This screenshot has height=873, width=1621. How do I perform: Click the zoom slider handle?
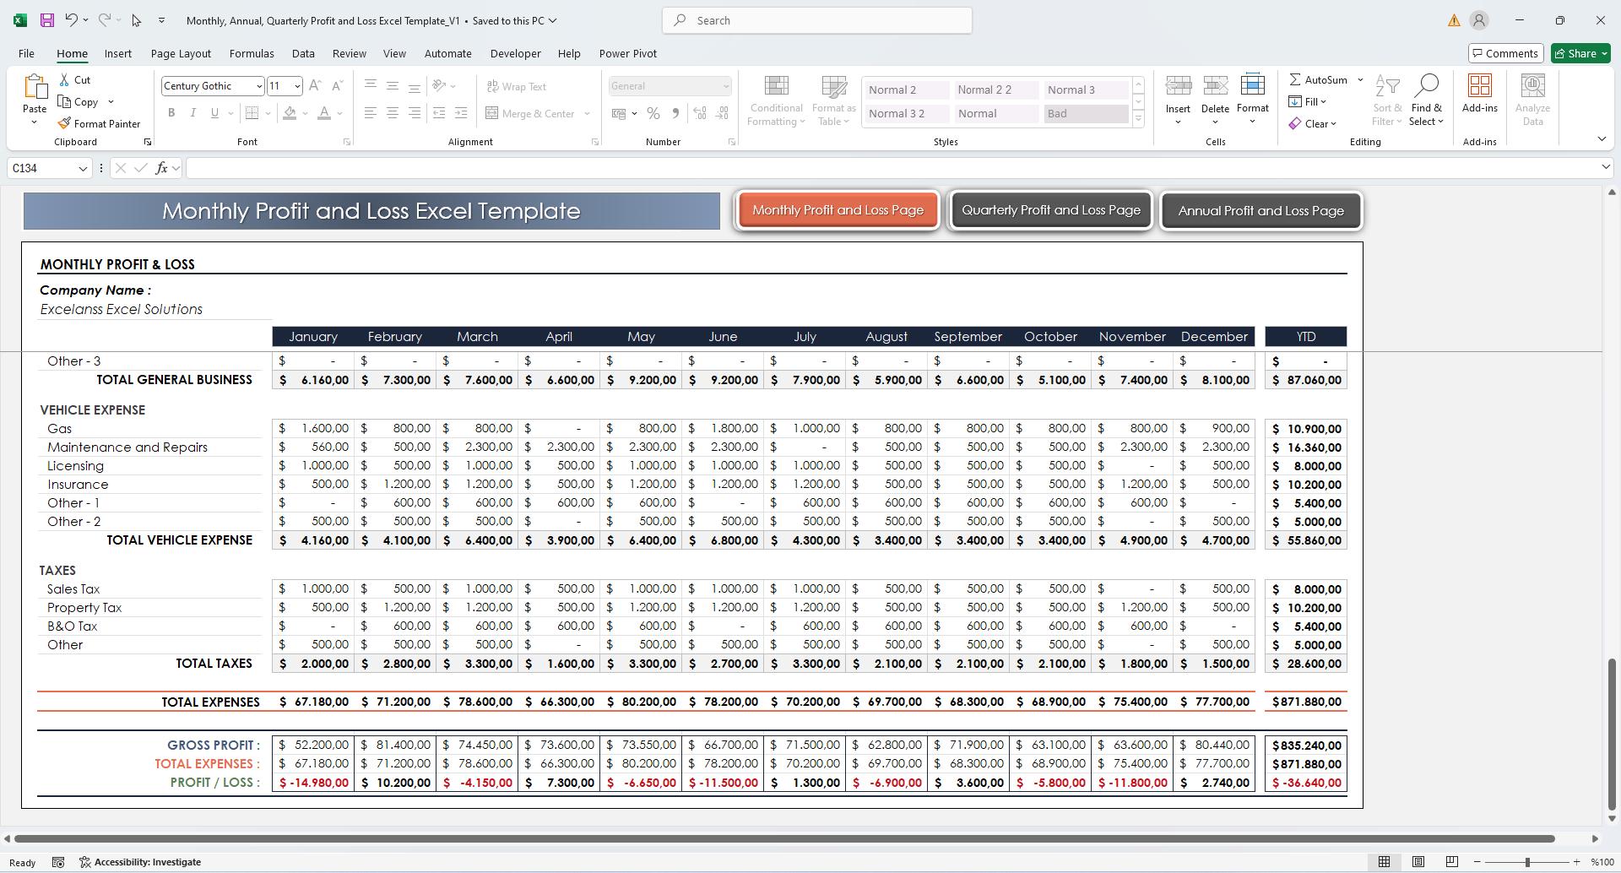click(x=1526, y=862)
